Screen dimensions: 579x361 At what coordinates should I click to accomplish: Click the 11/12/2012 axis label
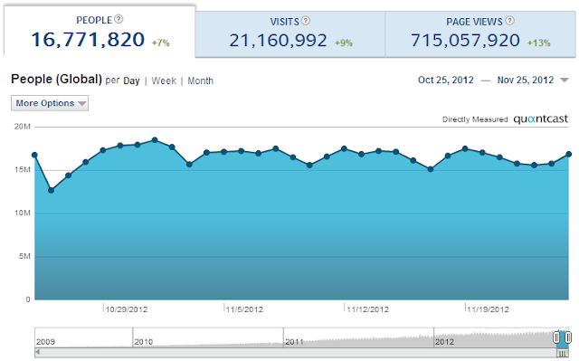[x=368, y=309]
